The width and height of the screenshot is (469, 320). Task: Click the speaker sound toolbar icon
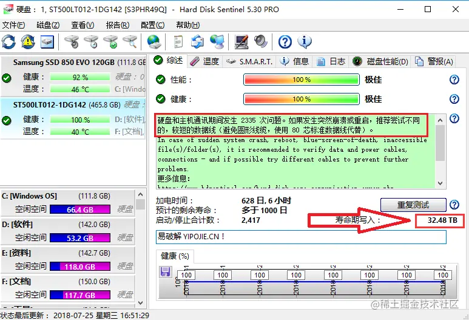(x=260, y=42)
